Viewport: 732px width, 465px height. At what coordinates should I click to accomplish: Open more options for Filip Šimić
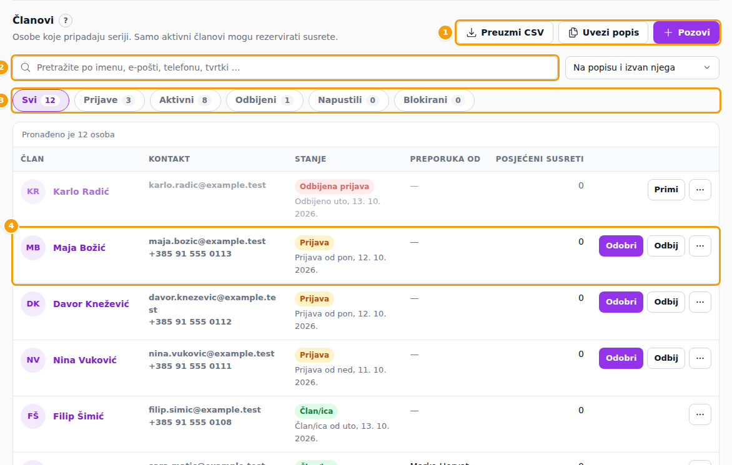(x=700, y=414)
